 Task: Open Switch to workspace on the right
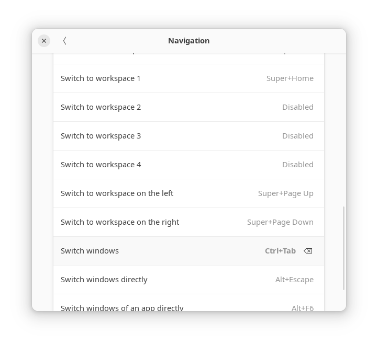click(189, 222)
